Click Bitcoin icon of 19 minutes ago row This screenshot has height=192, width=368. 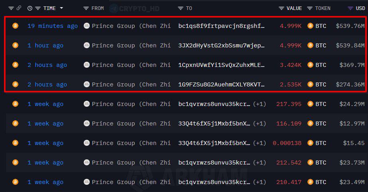[15, 25]
